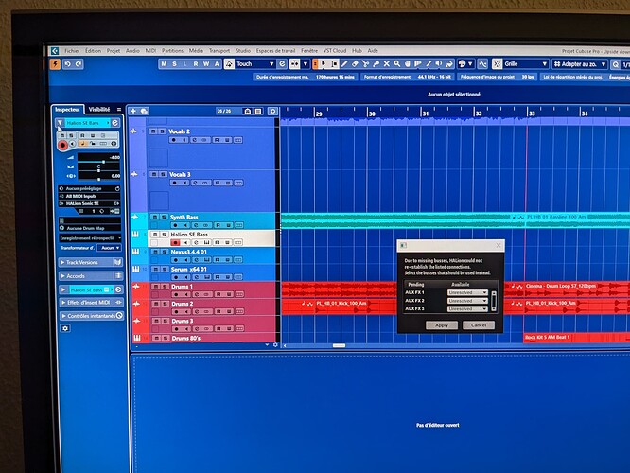Screen dimensions: 630x473
Task: Select the Erase tool
Action: [355, 64]
